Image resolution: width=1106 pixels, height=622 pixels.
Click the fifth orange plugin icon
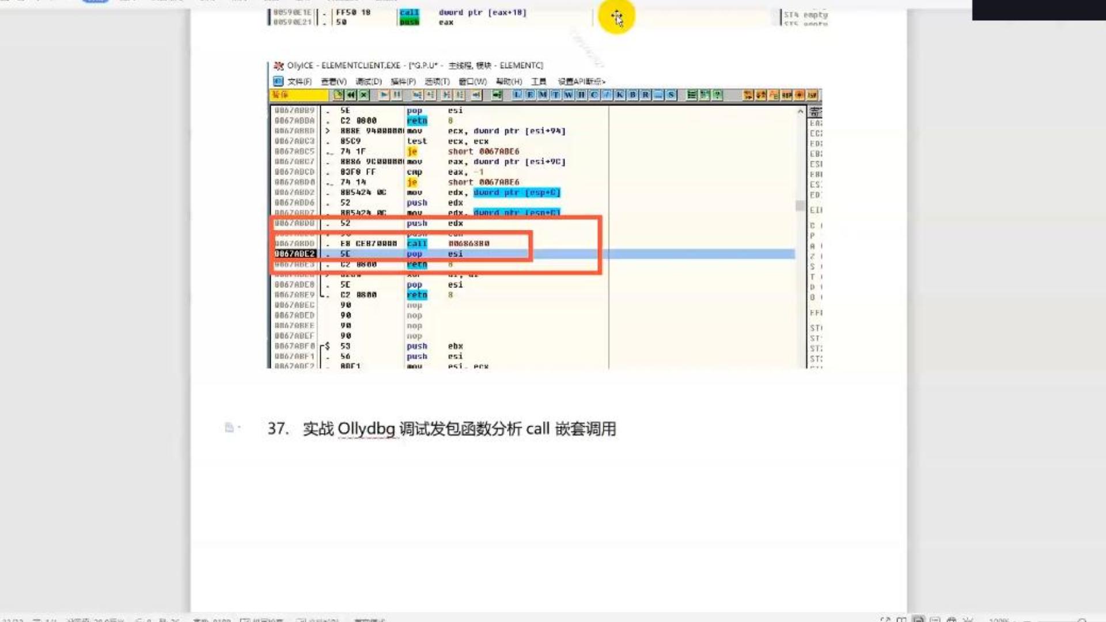(x=799, y=95)
